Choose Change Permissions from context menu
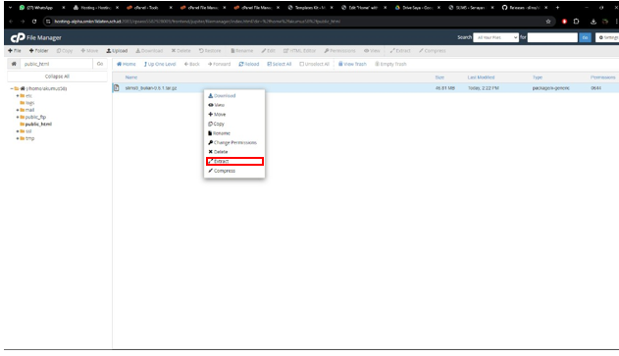Image resolution: width=619 pixels, height=356 pixels. [x=234, y=142]
